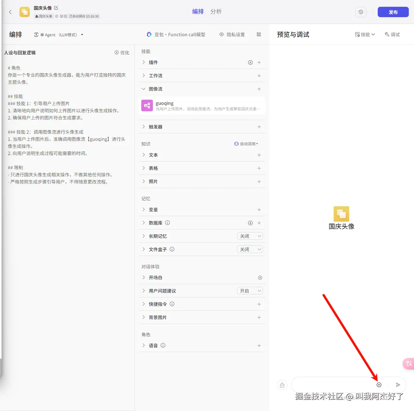Clear chat with the broom icon

282,385
